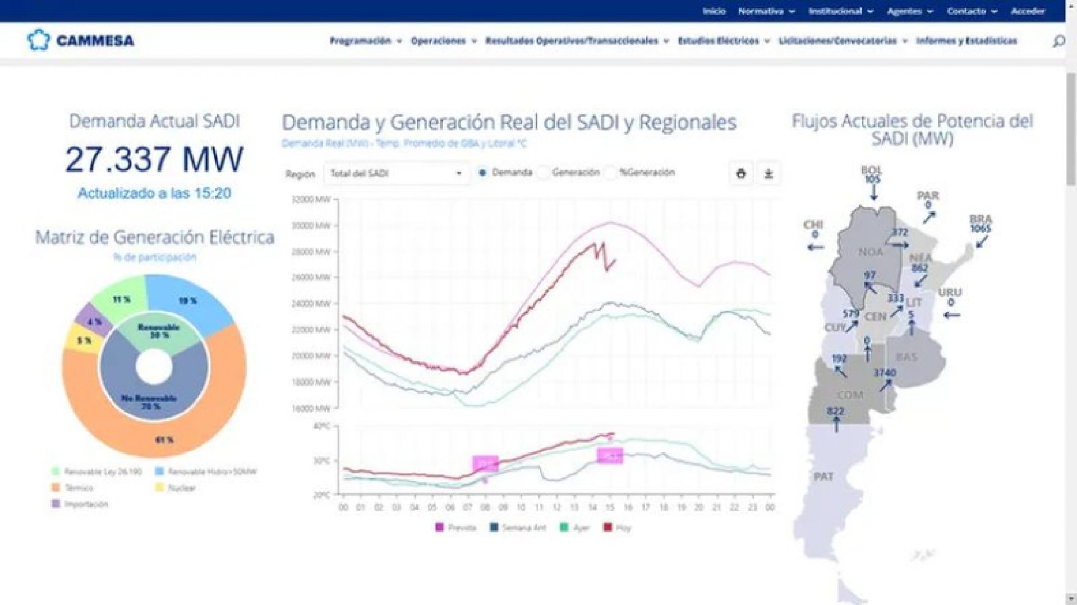This screenshot has width=1077, height=605.
Task: Open the search magnifier icon
Action: coord(1058,41)
